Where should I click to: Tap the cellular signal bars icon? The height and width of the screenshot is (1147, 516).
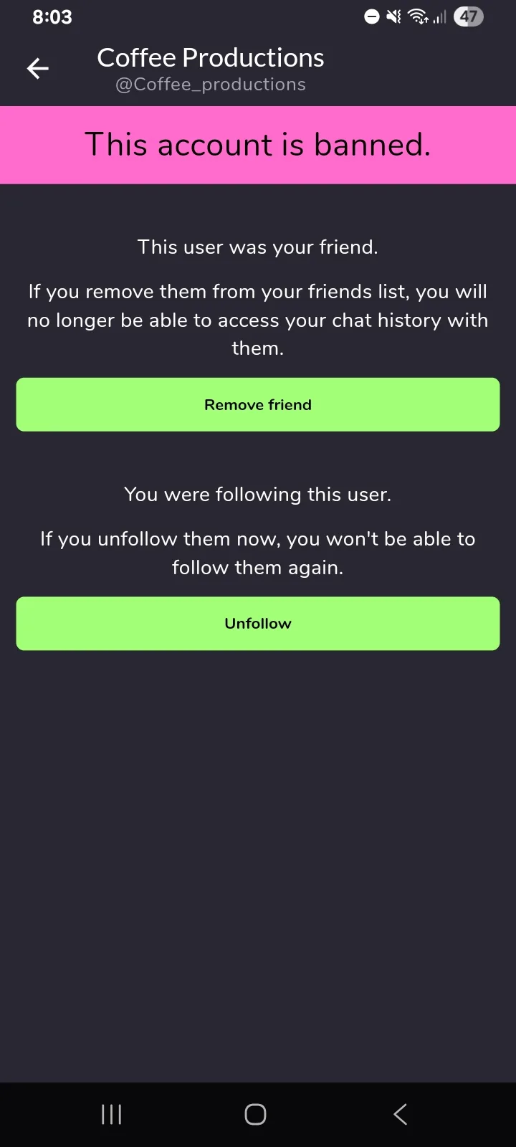(x=439, y=16)
